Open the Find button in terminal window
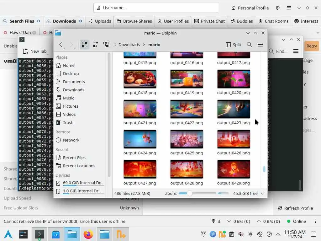Screen dimensions: 321x241 (278, 51)
